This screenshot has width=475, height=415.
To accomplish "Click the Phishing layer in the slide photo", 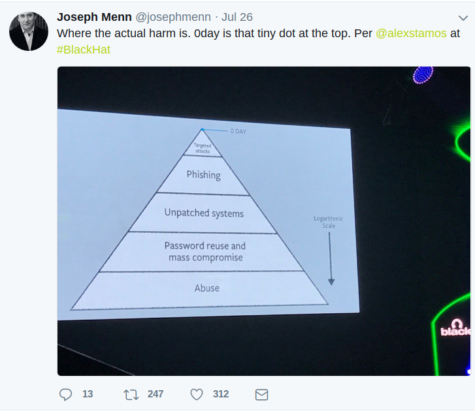I will [x=203, y=175].
